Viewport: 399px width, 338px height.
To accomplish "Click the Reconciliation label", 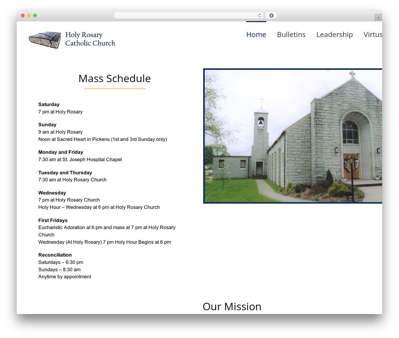I will click(55, 255).
